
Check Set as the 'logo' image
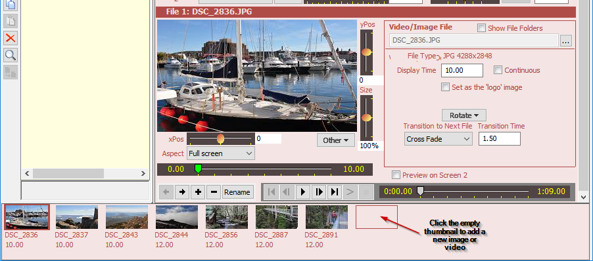pos(446,87)
